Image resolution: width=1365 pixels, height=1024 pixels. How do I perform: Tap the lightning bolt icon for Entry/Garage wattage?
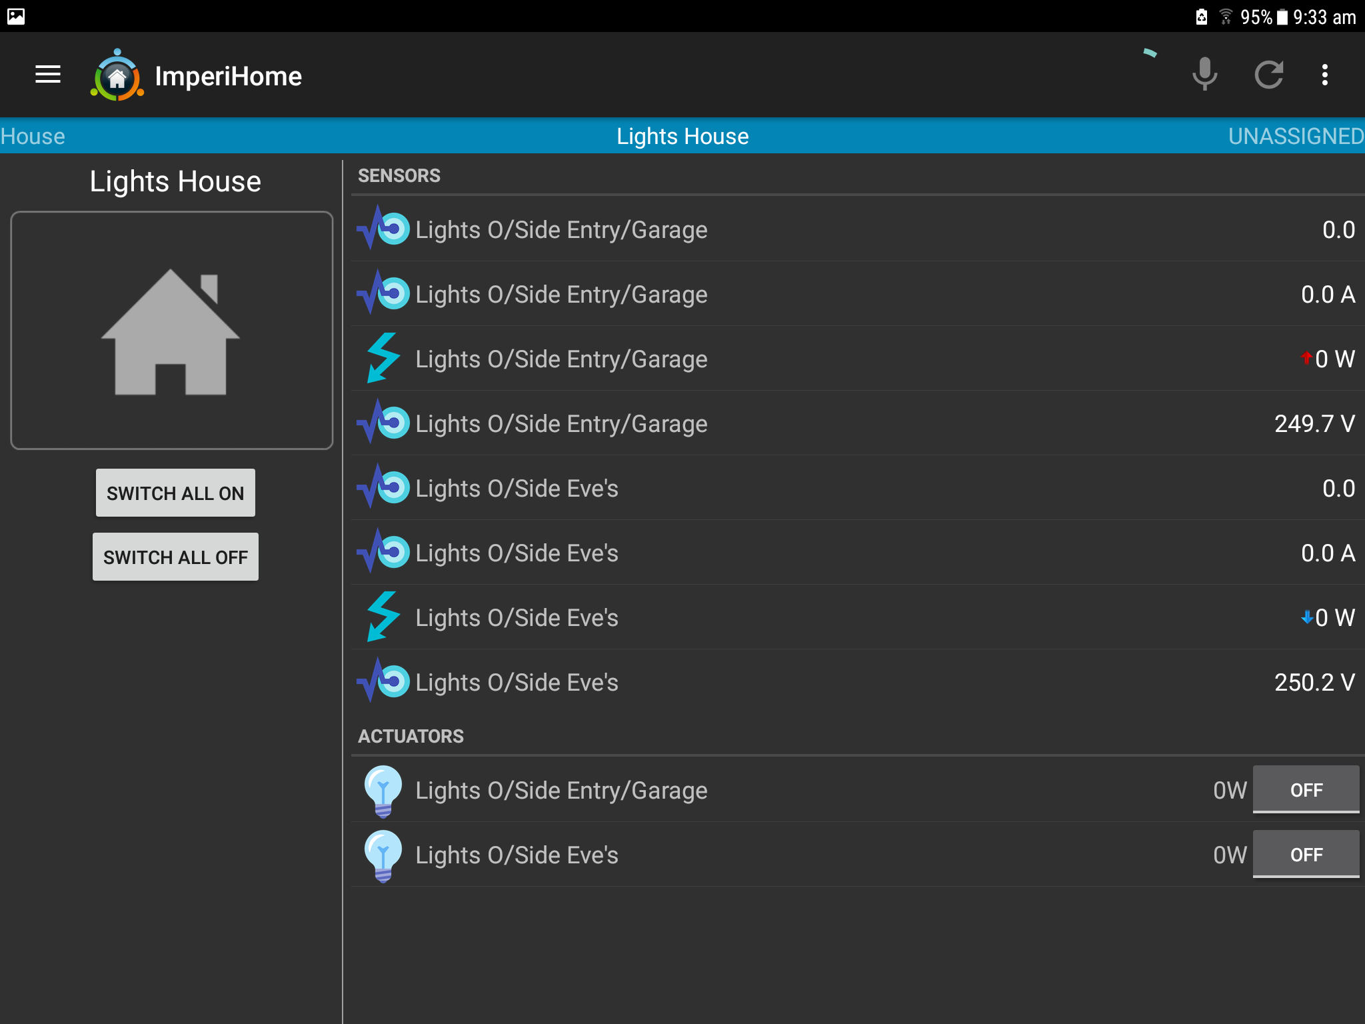tap(383, 359)
